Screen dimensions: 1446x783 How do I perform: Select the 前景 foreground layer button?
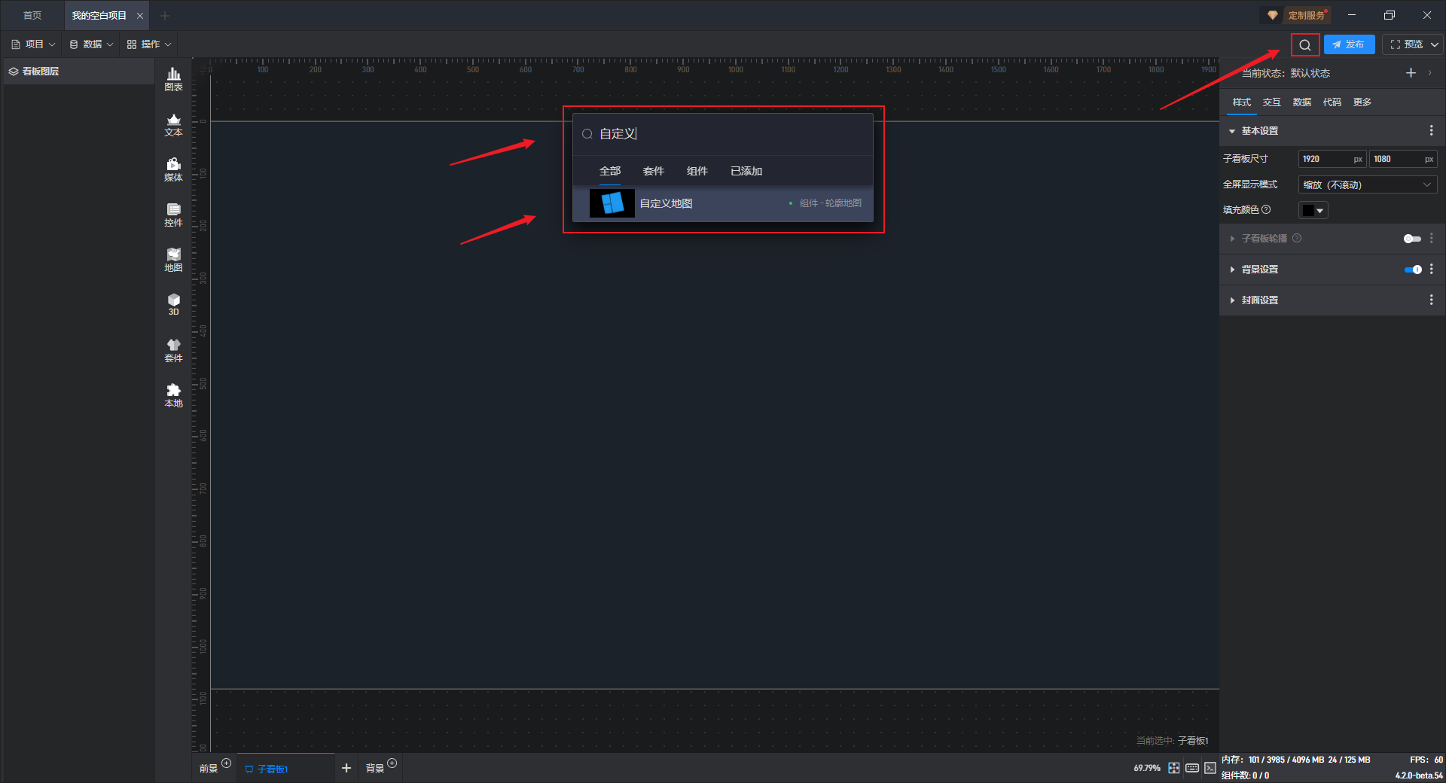click(x=209, y=769)
